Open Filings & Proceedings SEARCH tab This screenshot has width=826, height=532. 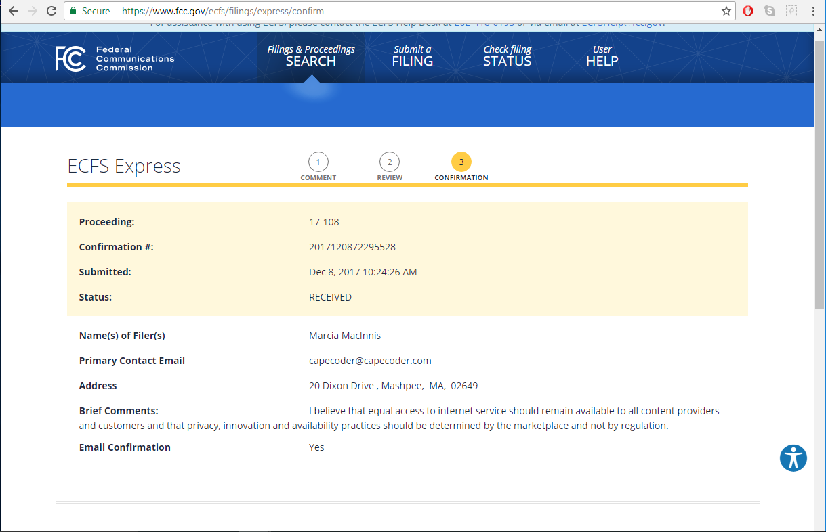311,56
